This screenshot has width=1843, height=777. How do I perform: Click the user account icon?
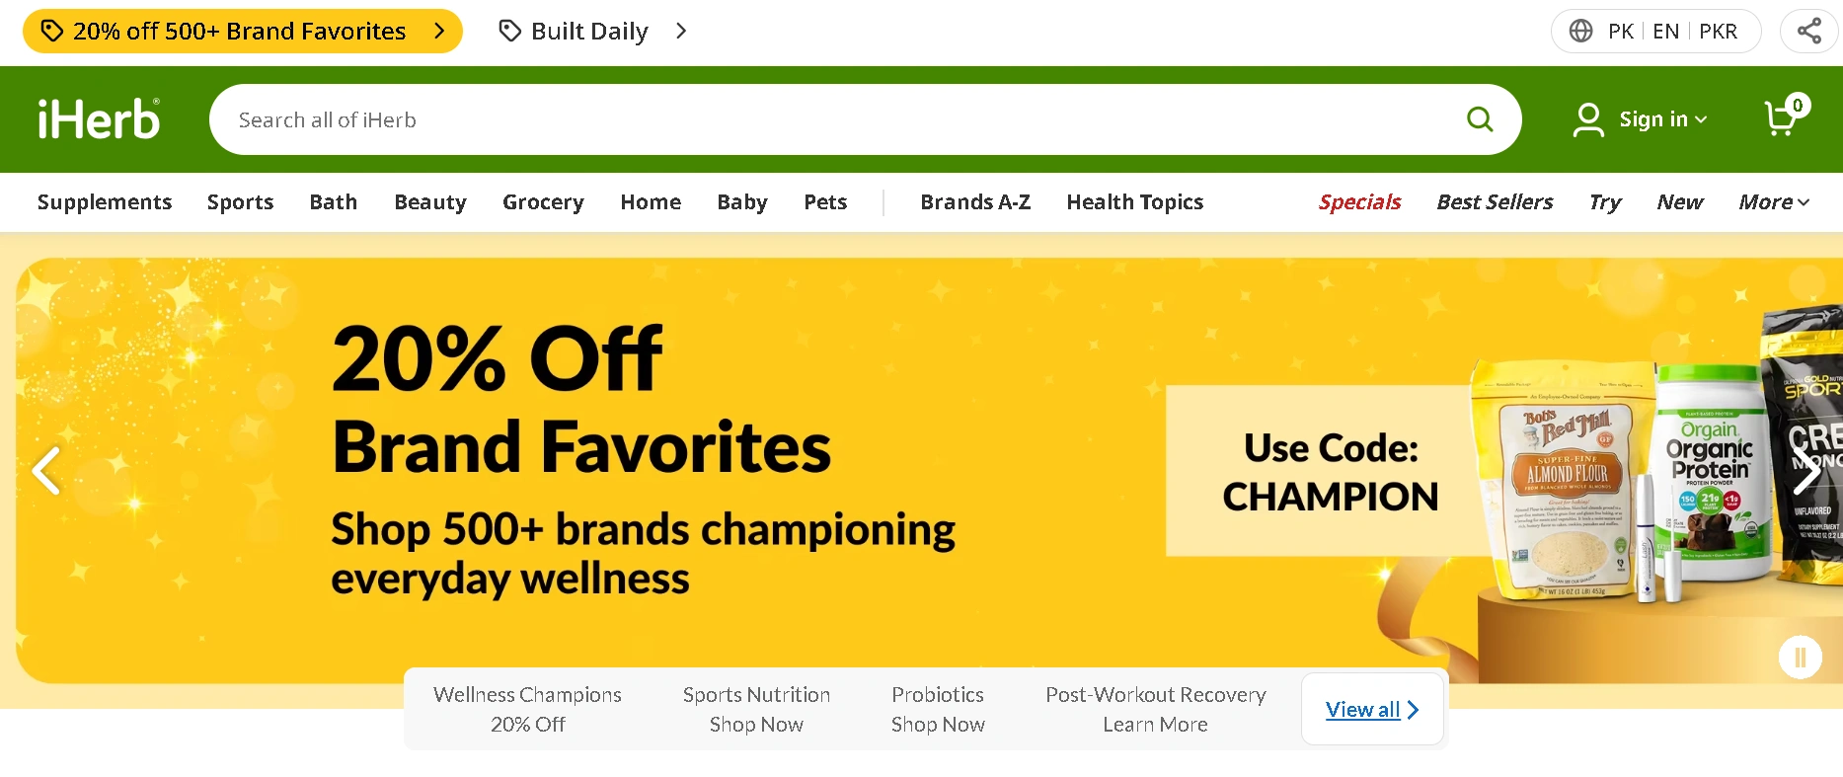coord(1587,119)
